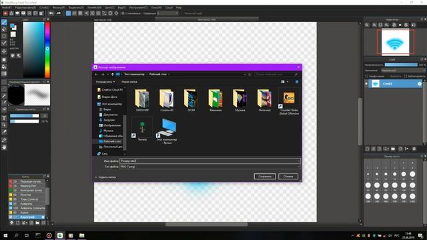Select Загрузки in the dialog sidebar
The height and width of the screenshot is (240, 427).
(107, 120)
